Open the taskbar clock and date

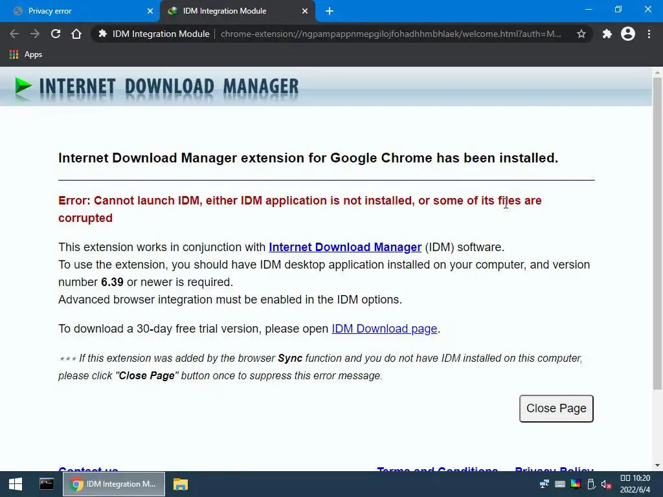click(x=635, y=484)
